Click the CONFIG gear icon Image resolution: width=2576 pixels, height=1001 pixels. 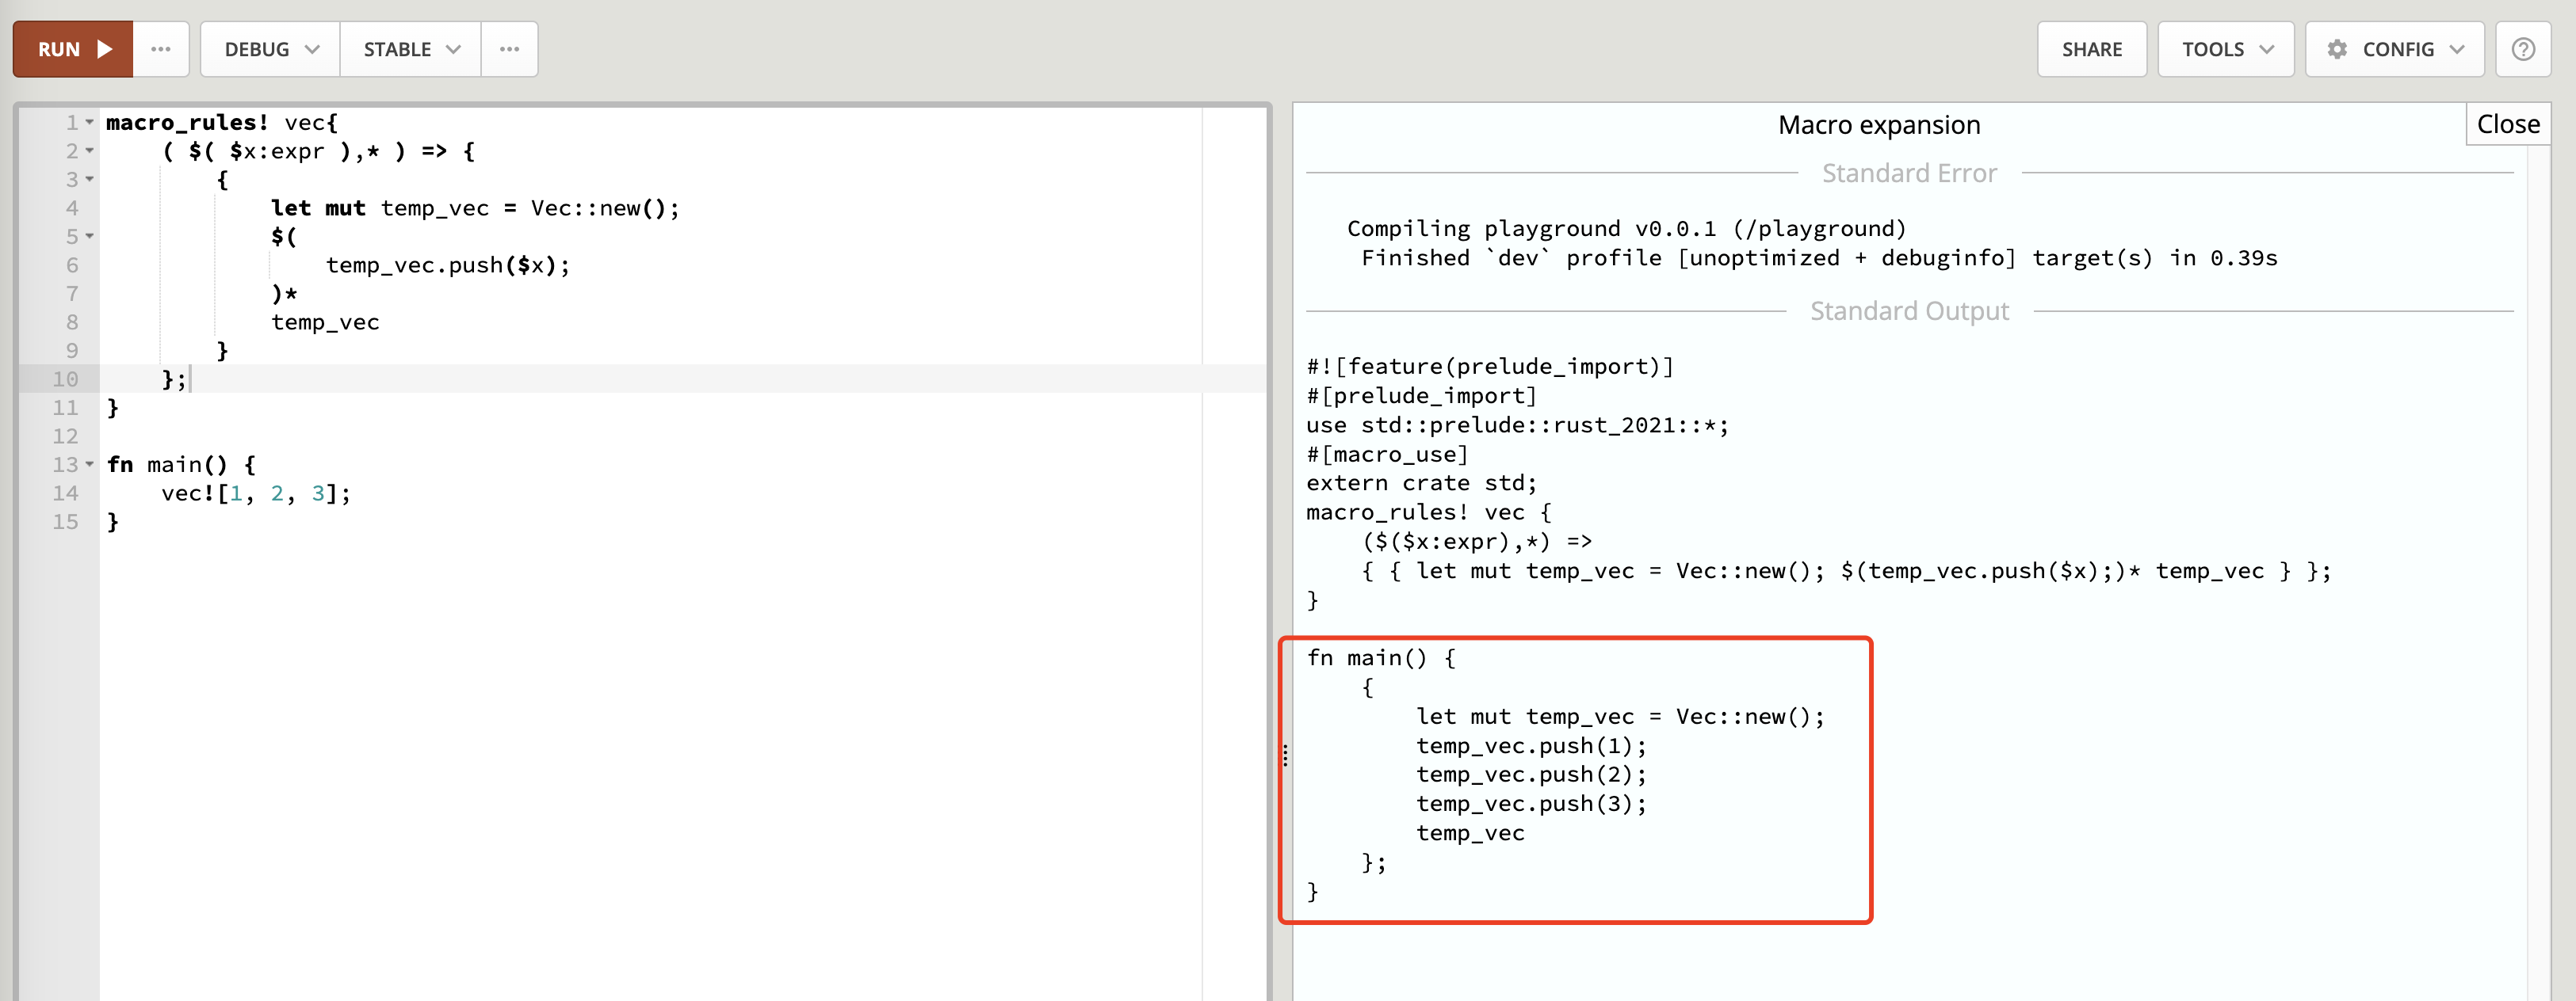click(x=2337, y=49)
